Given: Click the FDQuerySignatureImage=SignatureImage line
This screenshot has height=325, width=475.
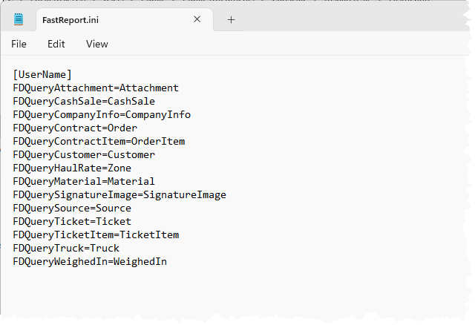Looking at the screenshot, I should point(119,194).
